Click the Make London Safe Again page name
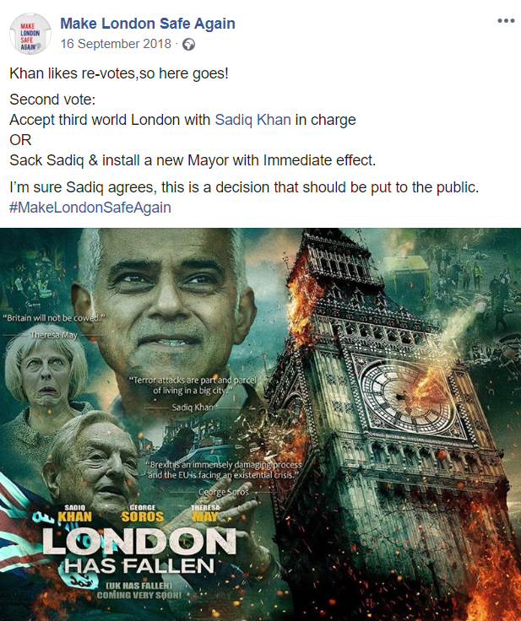Viewport: 521px width, 621px height. (148, 24)
